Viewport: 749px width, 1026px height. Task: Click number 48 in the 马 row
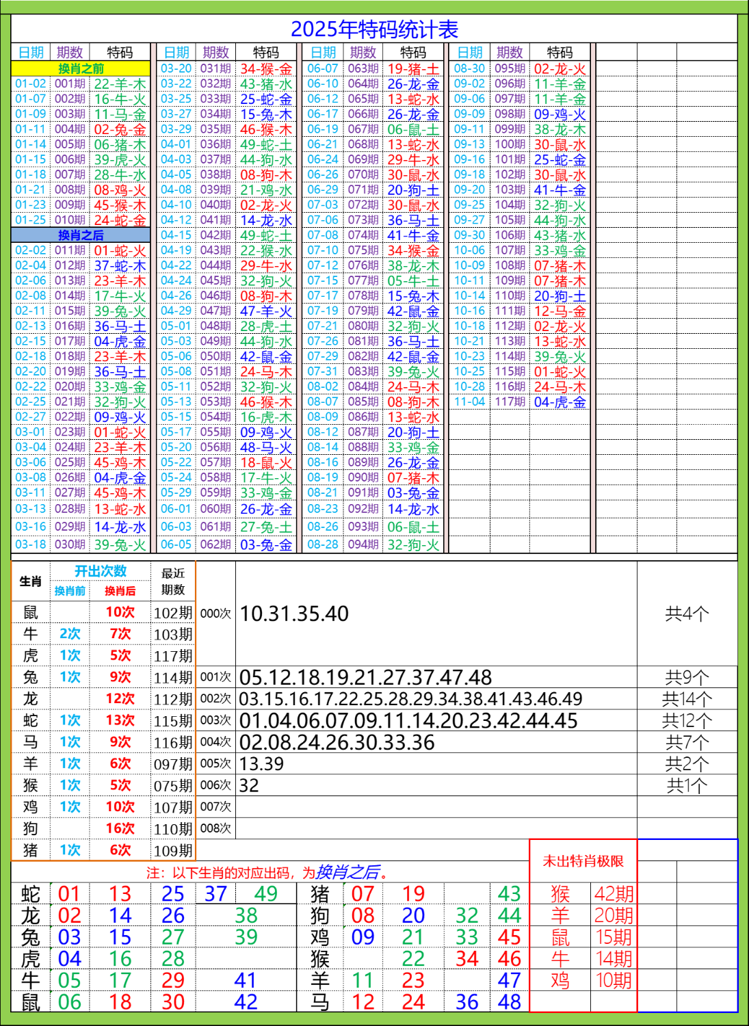pyautogui.click(x=509, y=1002)
